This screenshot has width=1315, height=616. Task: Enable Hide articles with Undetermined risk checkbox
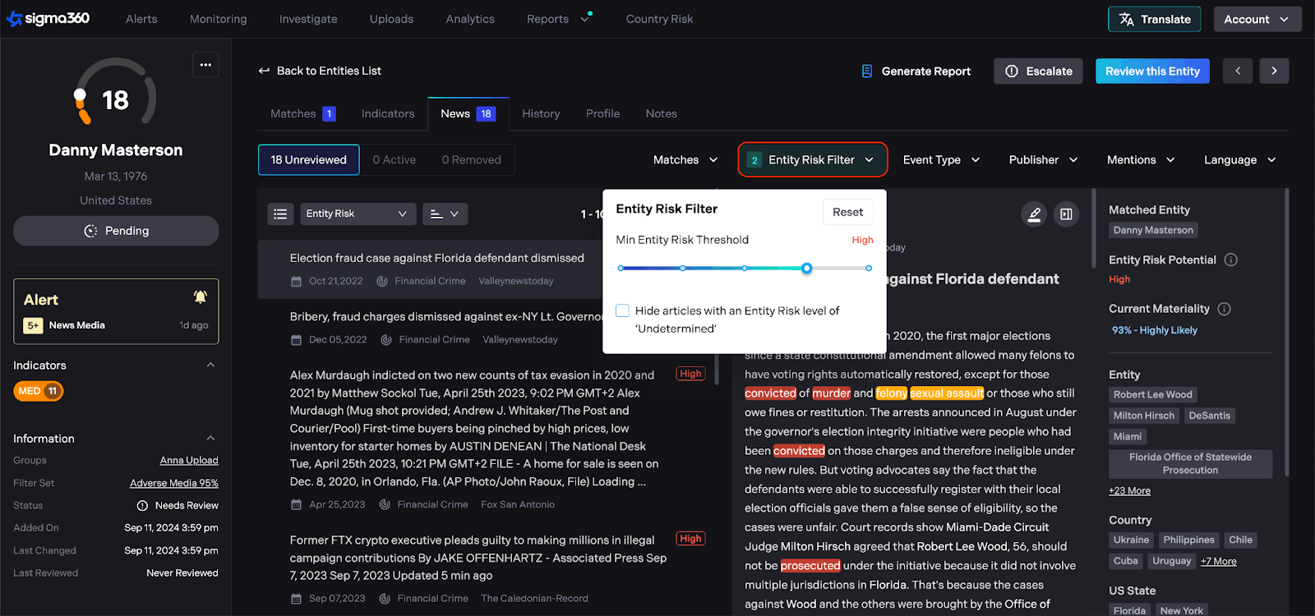623,310
